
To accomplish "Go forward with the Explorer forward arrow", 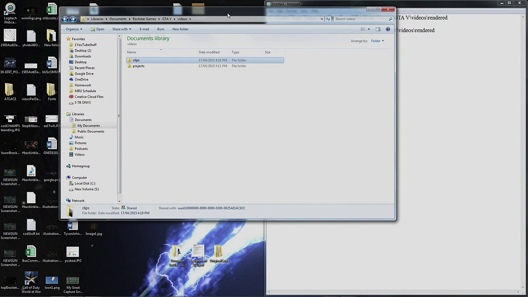I will tap(73, 19).
